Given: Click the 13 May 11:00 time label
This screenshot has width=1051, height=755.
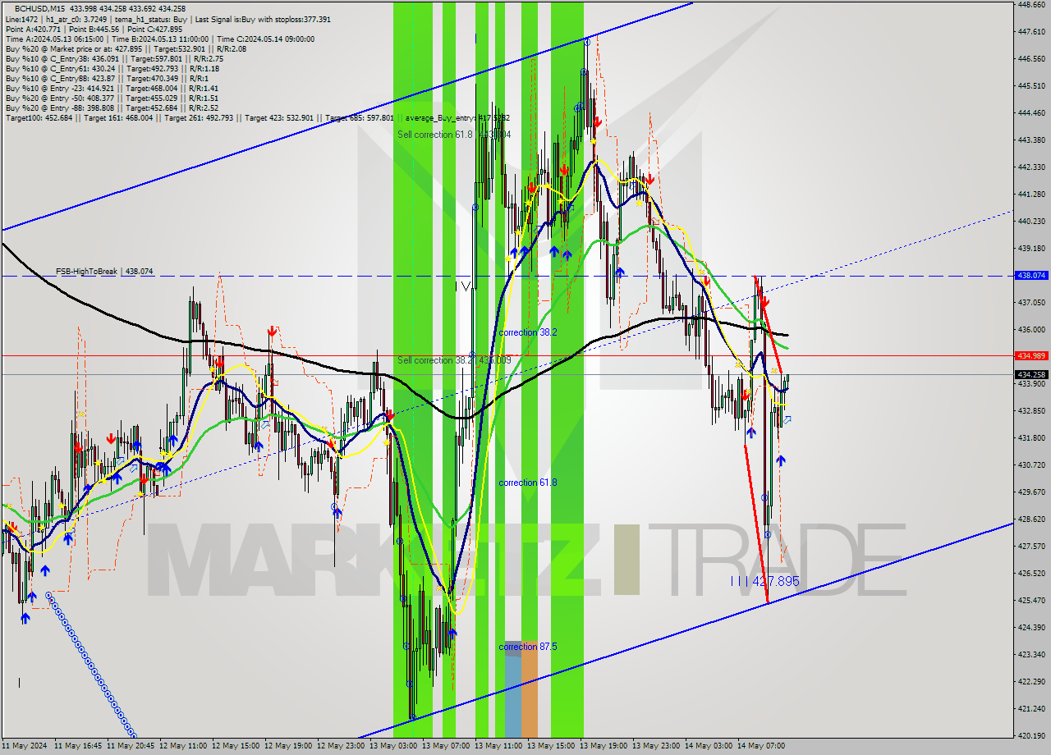Looking at the screenshot, I should tap(498, 746).
